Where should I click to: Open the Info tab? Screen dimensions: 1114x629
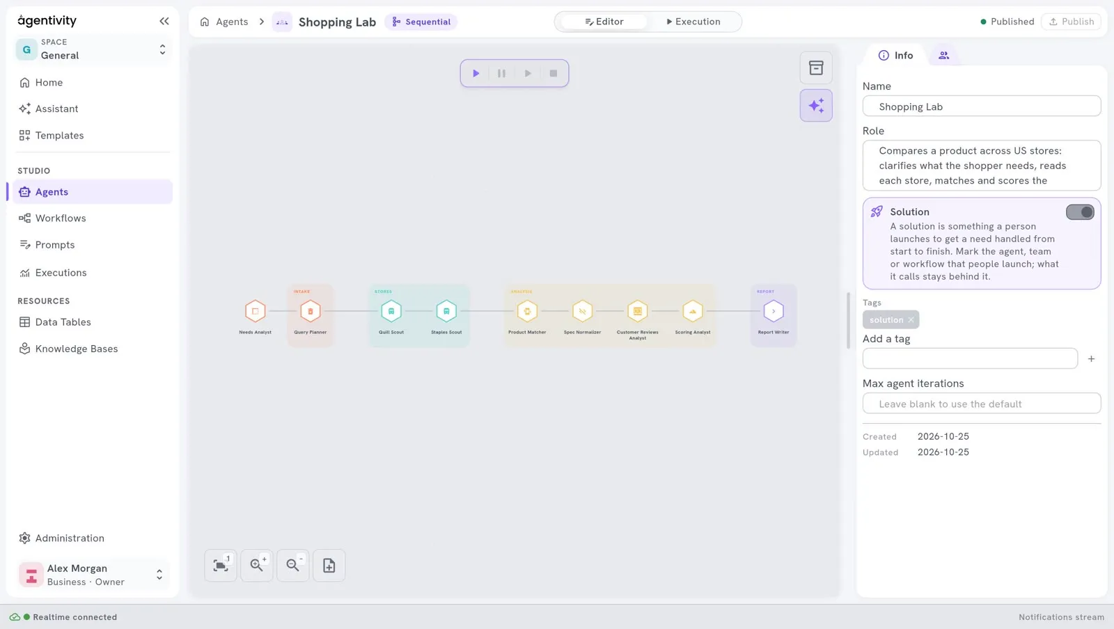895,56
